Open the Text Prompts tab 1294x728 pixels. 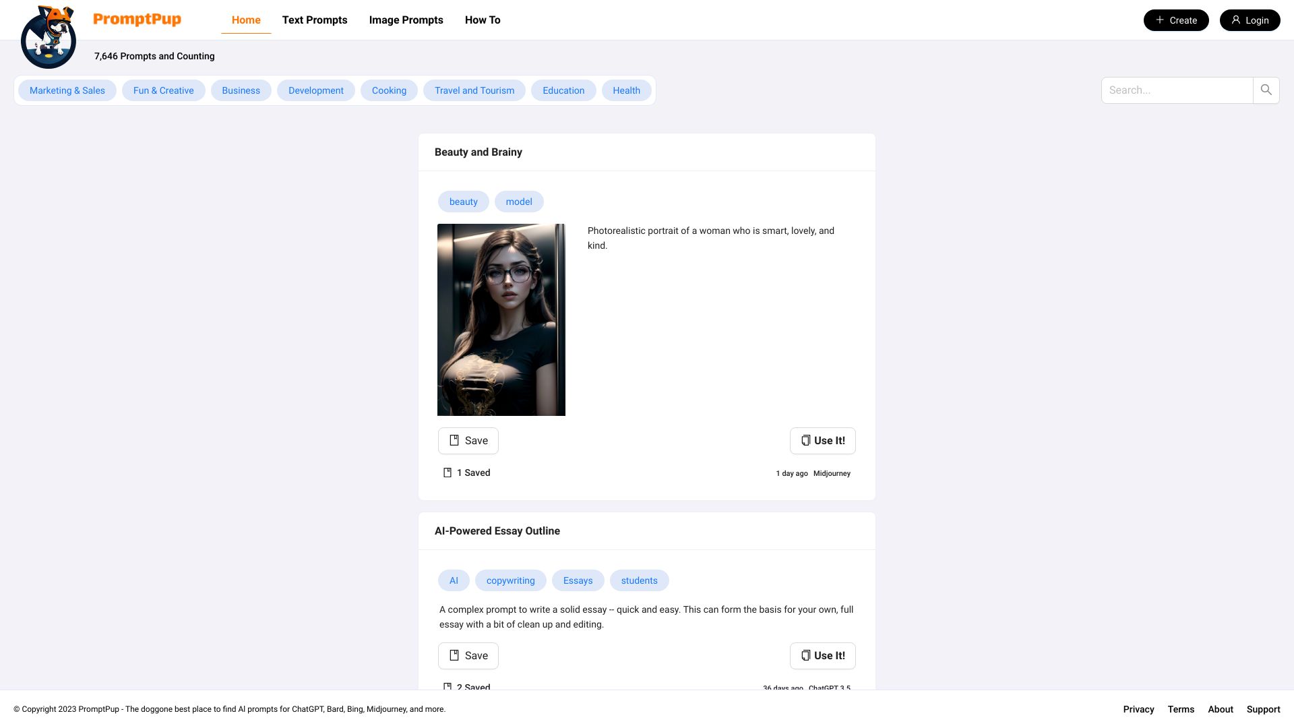pyautogui.click(x=315, y=20)
